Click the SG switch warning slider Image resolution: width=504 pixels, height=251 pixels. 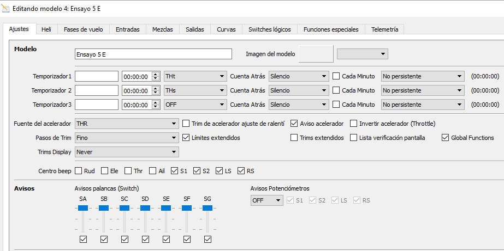pyautogui.click(x=207, y=208)
